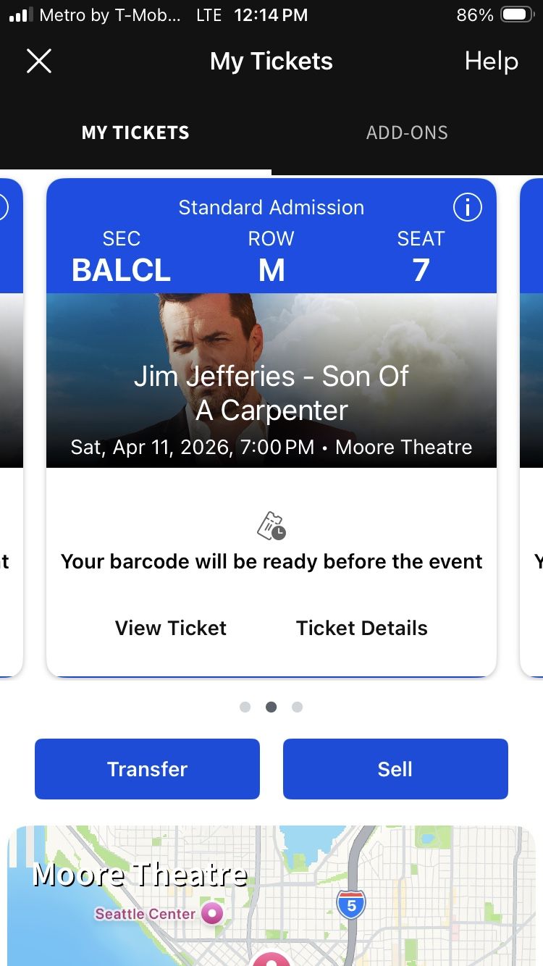Tap the Seattle Center map marker
This screenshot has height=966, width=543.
pyautogui.click(x=212, y=913)
